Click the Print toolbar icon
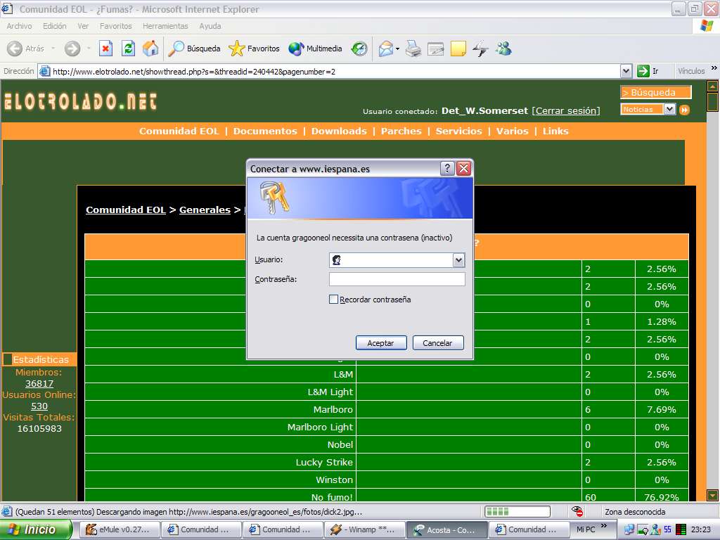Image resolution: width=720 pixels, height=540 pixels. 413,49
